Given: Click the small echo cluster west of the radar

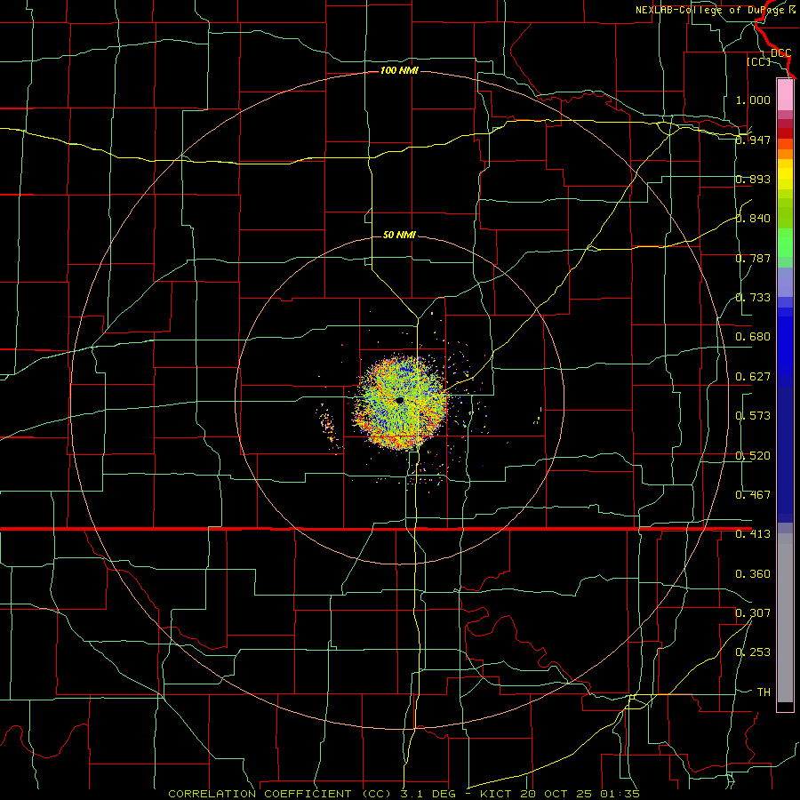Looking at the screenshot, I should 328,426.
